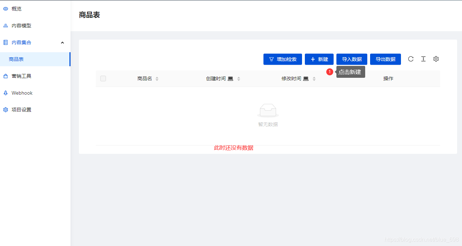Click the 商品表 page title

(89, 15)
